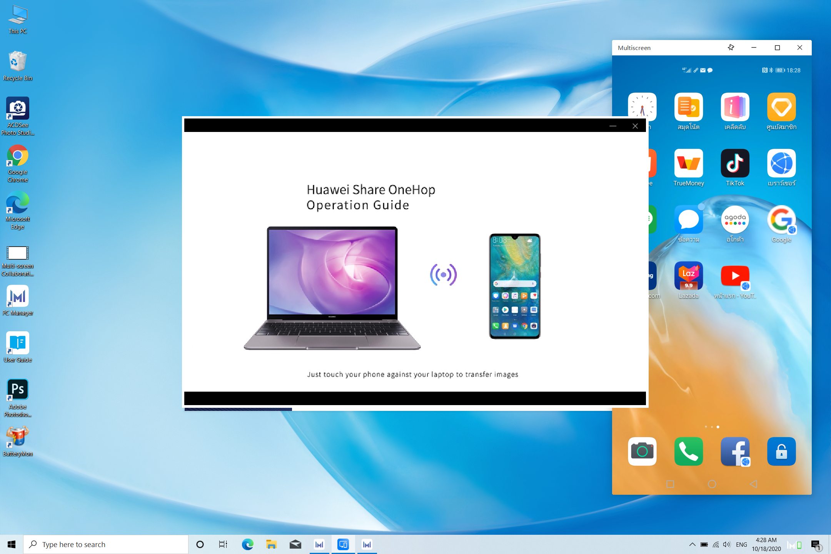This screenshot has width=831, height=554.
Task: Open the clock and calendar flyout
Action: [x=766, y=544]
